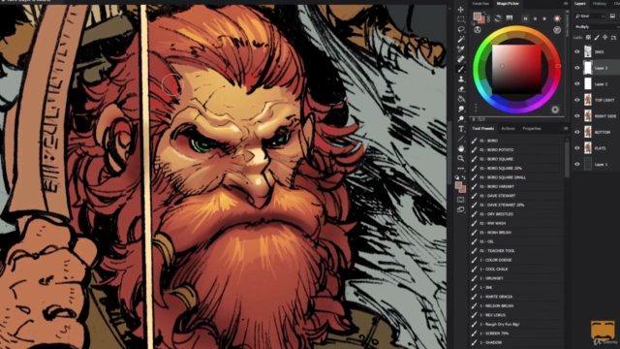Select the Move tool
The image size is (620, 349).
click(x=461, y=10)
